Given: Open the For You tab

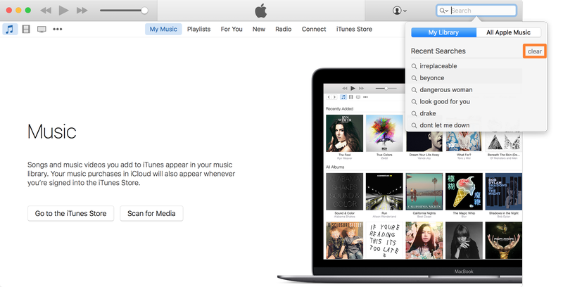Looking at the screenshot, I should point(232,29).
